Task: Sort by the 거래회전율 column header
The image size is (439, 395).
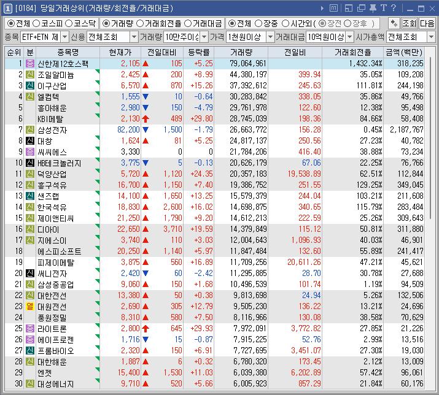Action: [x=353, y=52]
